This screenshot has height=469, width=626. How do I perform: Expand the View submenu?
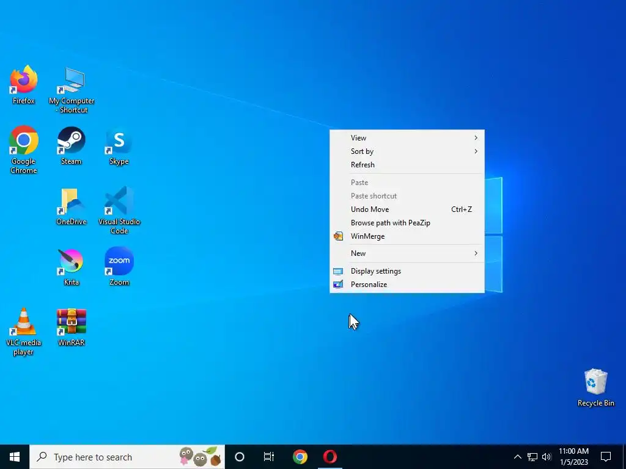coord(407,137)
